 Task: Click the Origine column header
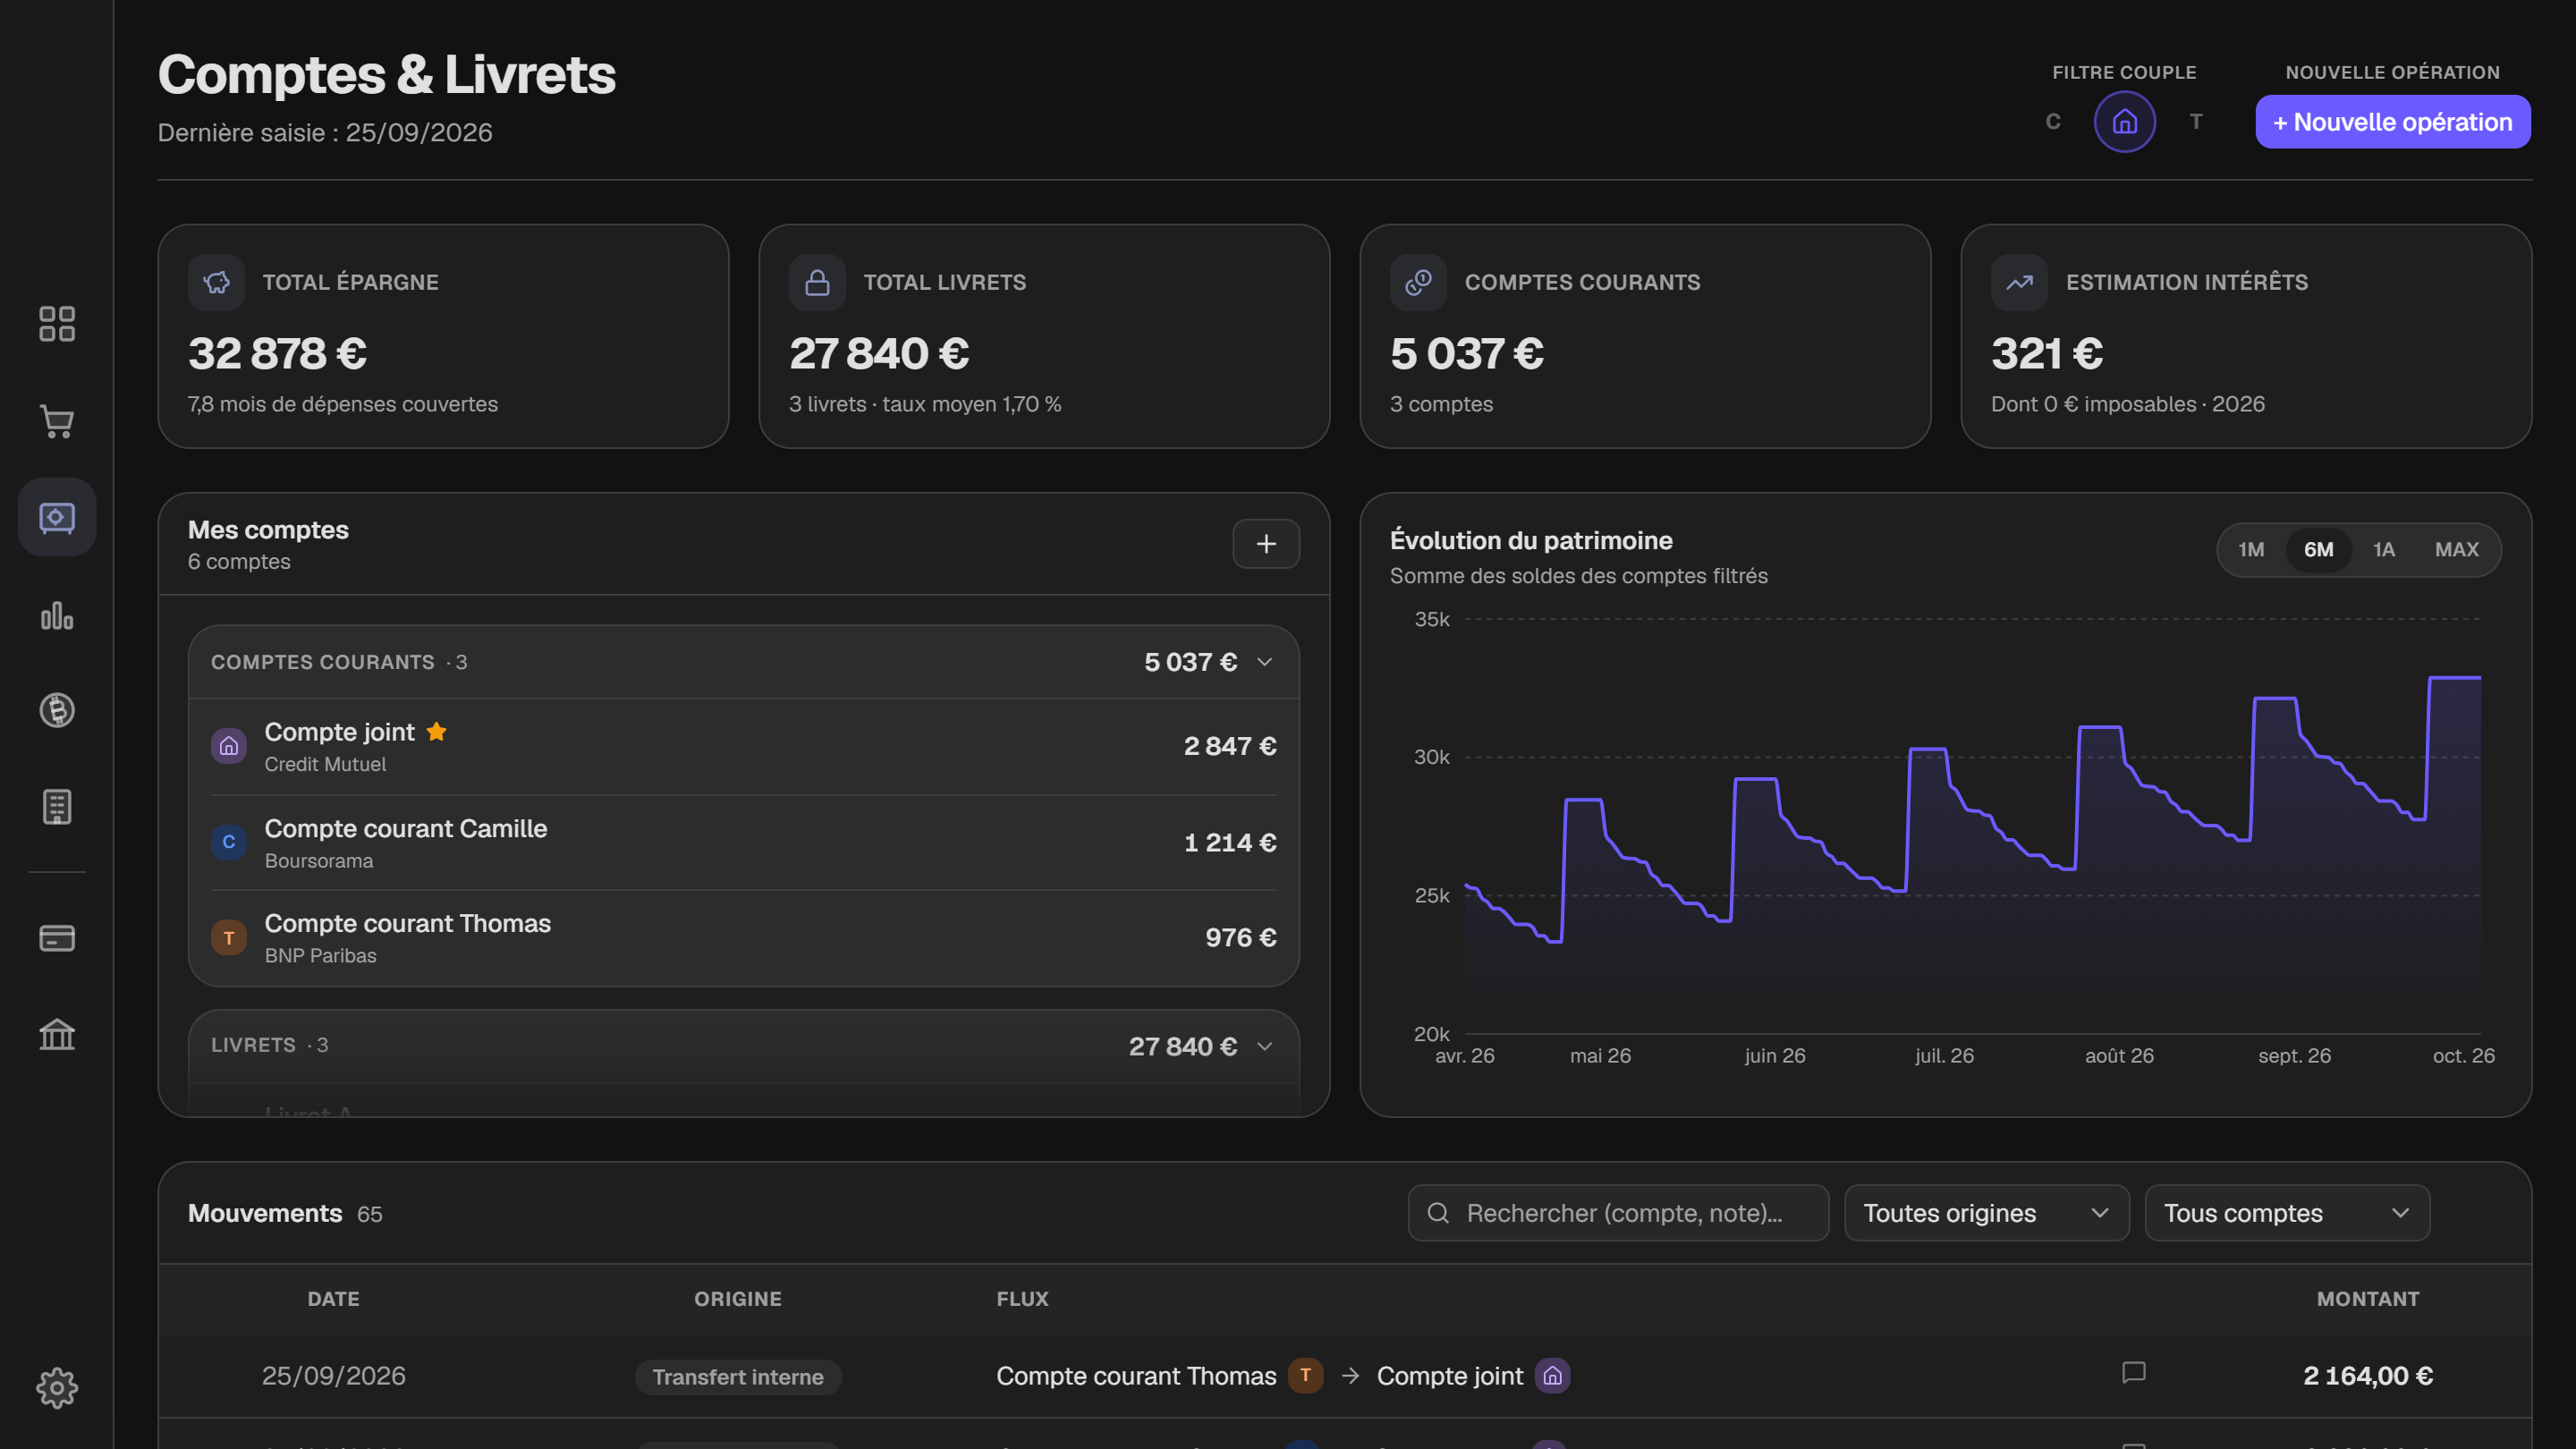click(738, 1299)
